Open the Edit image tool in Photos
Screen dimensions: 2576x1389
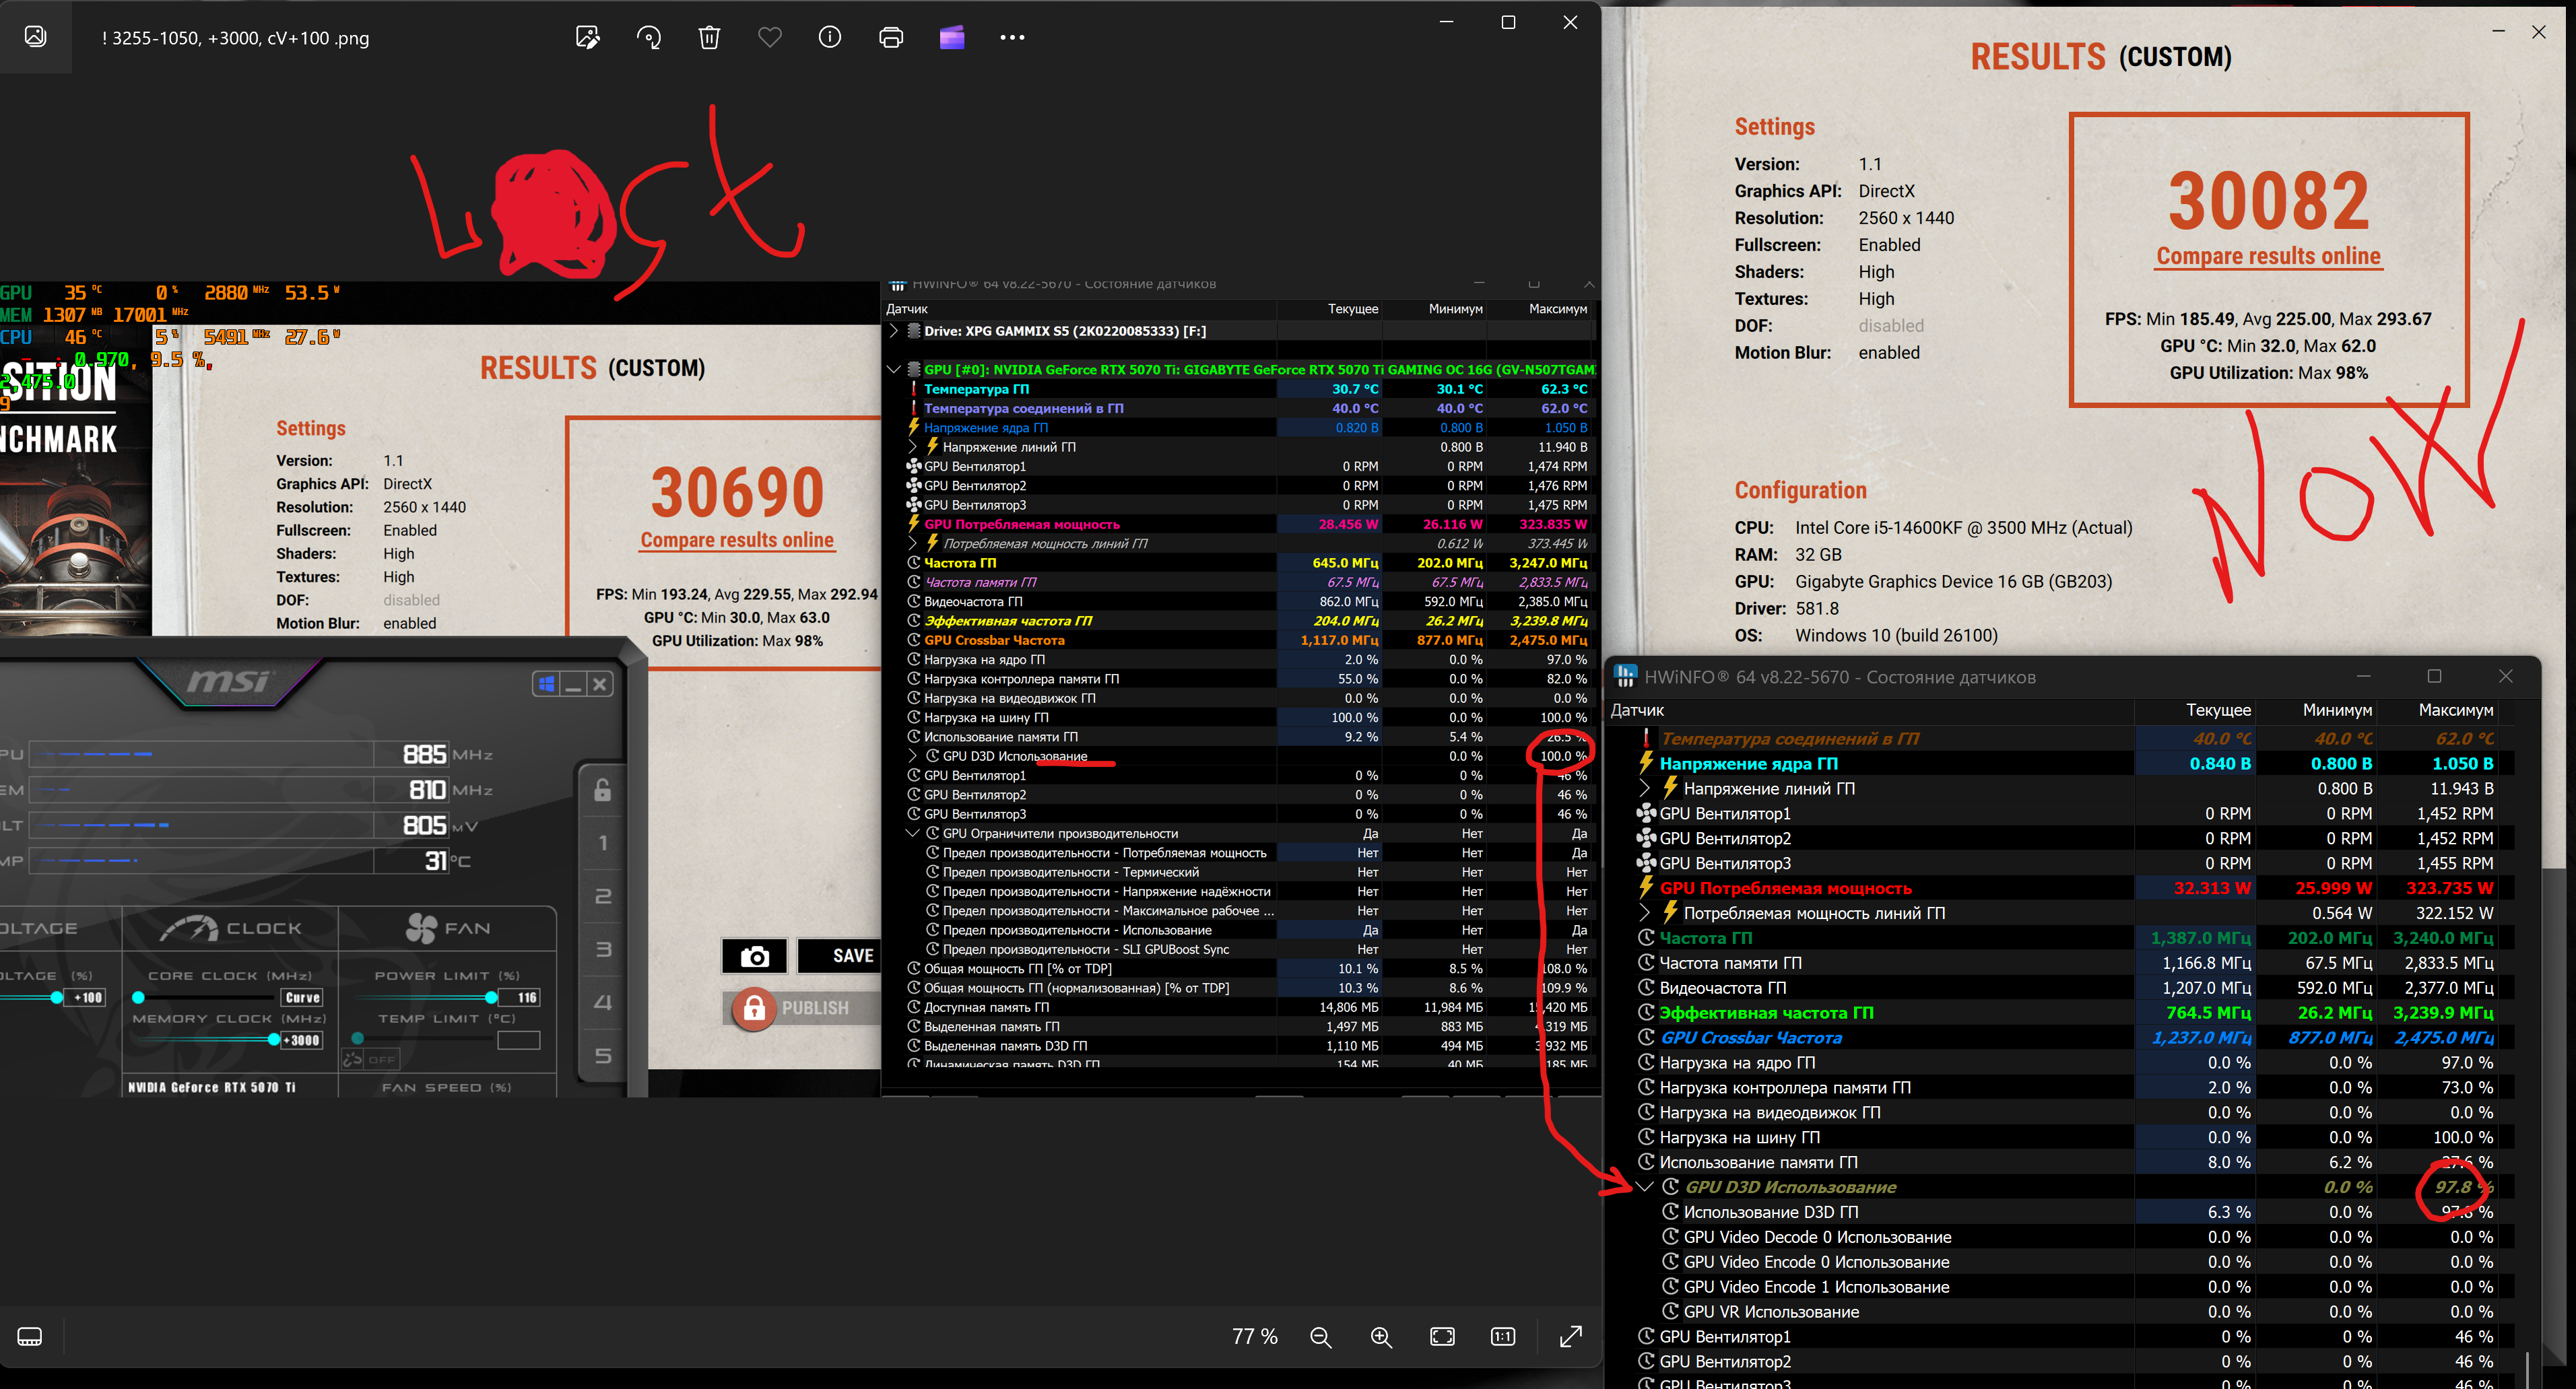tap(588, 38)
